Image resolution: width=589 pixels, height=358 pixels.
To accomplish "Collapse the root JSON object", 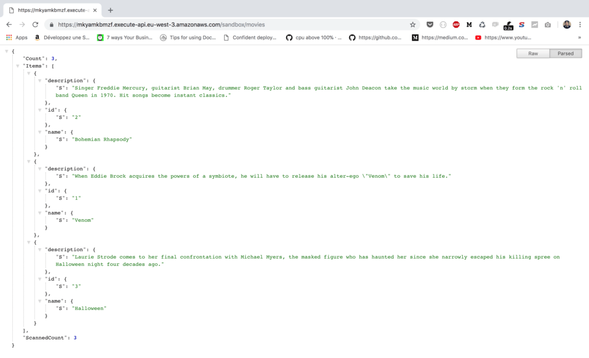I will click(7, 51).
